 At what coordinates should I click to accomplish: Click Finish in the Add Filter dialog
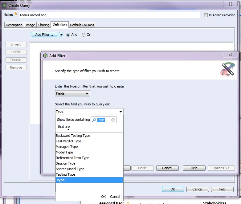[x=142, y=168]
